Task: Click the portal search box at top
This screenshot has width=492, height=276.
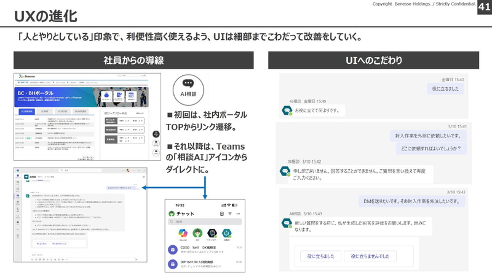Action: coord(132,75)
